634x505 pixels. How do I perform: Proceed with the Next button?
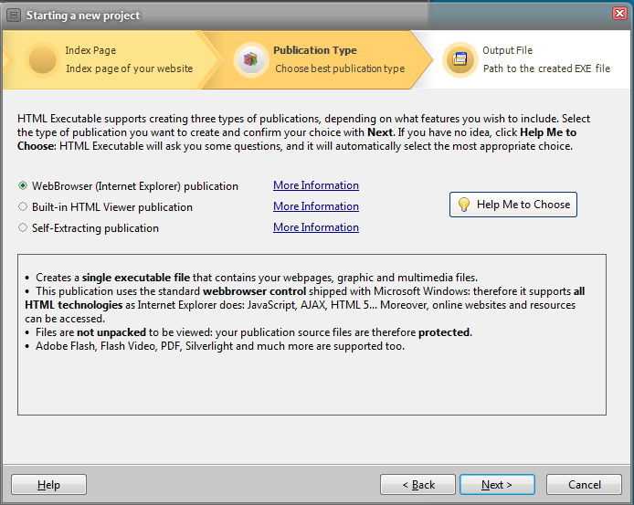[x=497, y=484]
